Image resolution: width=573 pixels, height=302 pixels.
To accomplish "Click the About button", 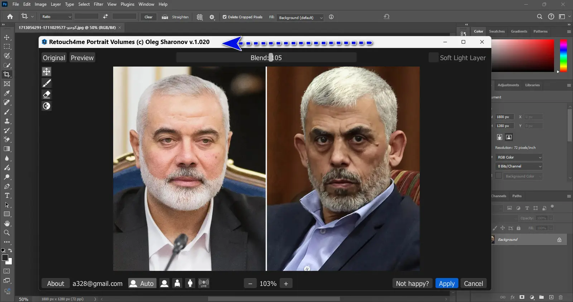I will (56, 283).
